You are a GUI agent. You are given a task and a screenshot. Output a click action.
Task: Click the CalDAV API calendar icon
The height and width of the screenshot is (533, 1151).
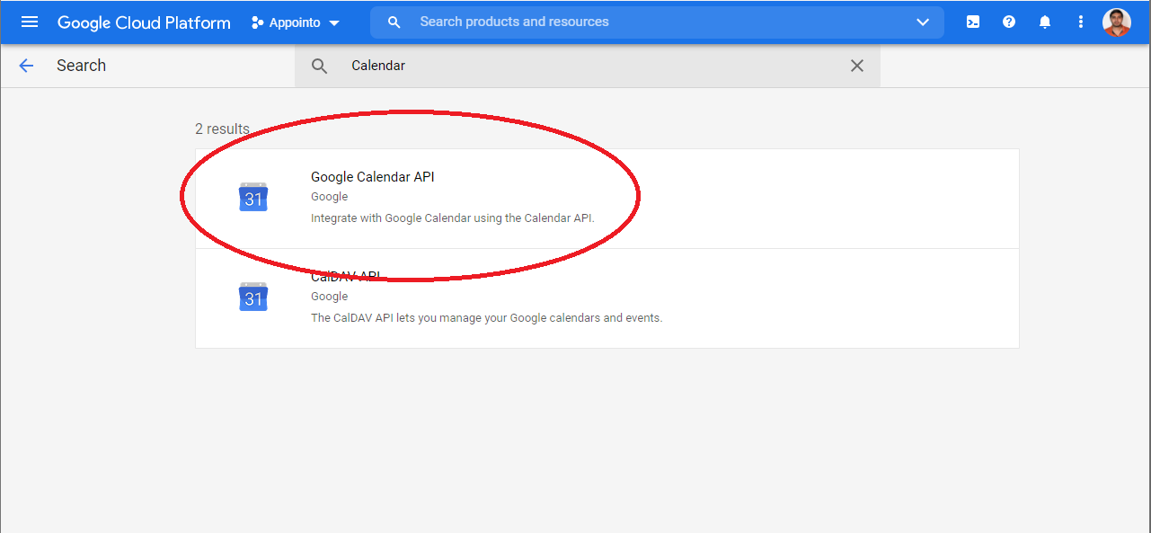click(253, 297)
